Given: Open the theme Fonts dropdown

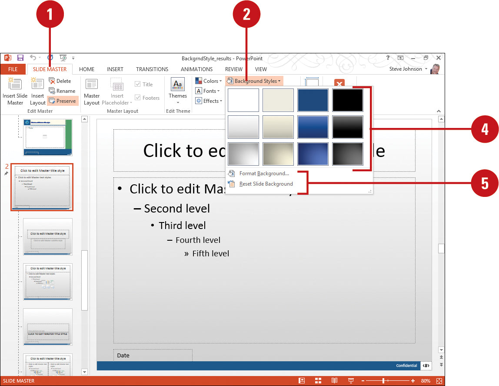Looking at the screenshot, I should (208, 91).
